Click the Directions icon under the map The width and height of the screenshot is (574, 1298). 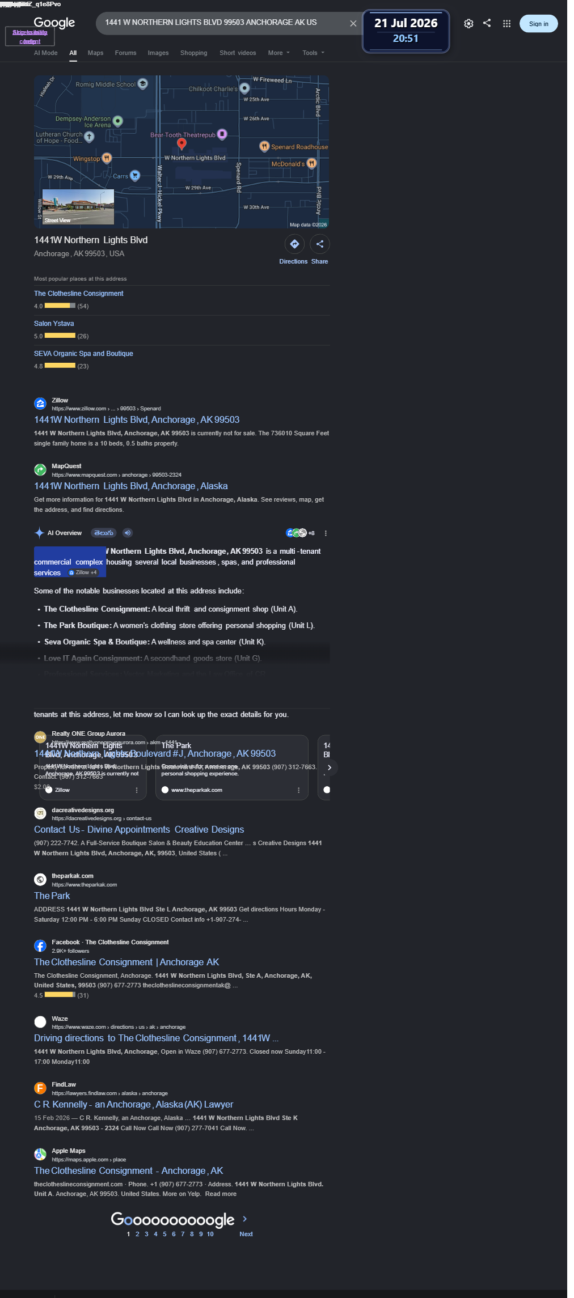294,244
